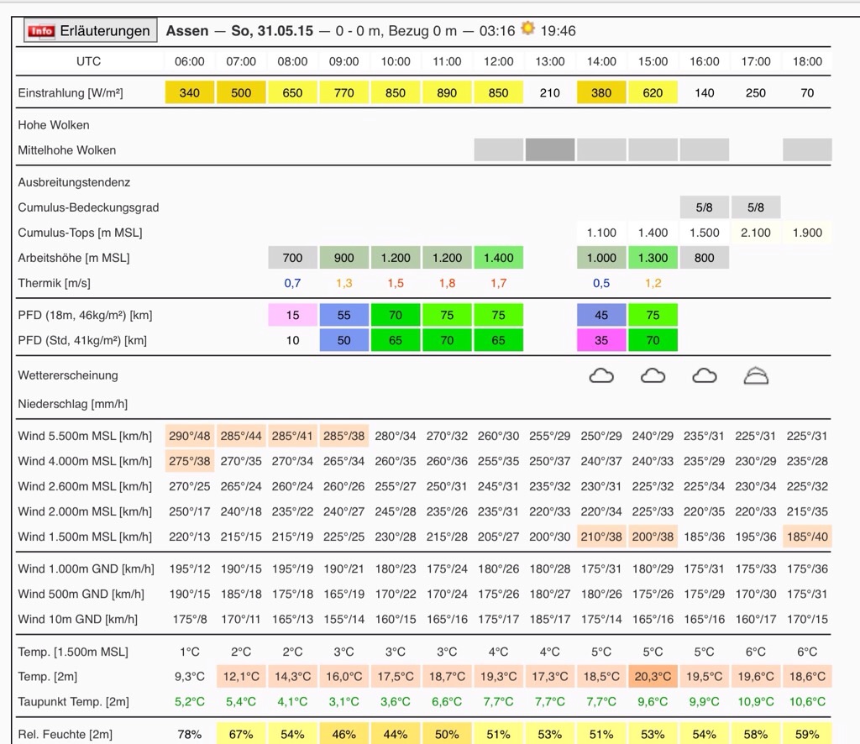Click the Einstrahlung value 340
Screen dimensions: 860x744
click(x=189, y=92)
